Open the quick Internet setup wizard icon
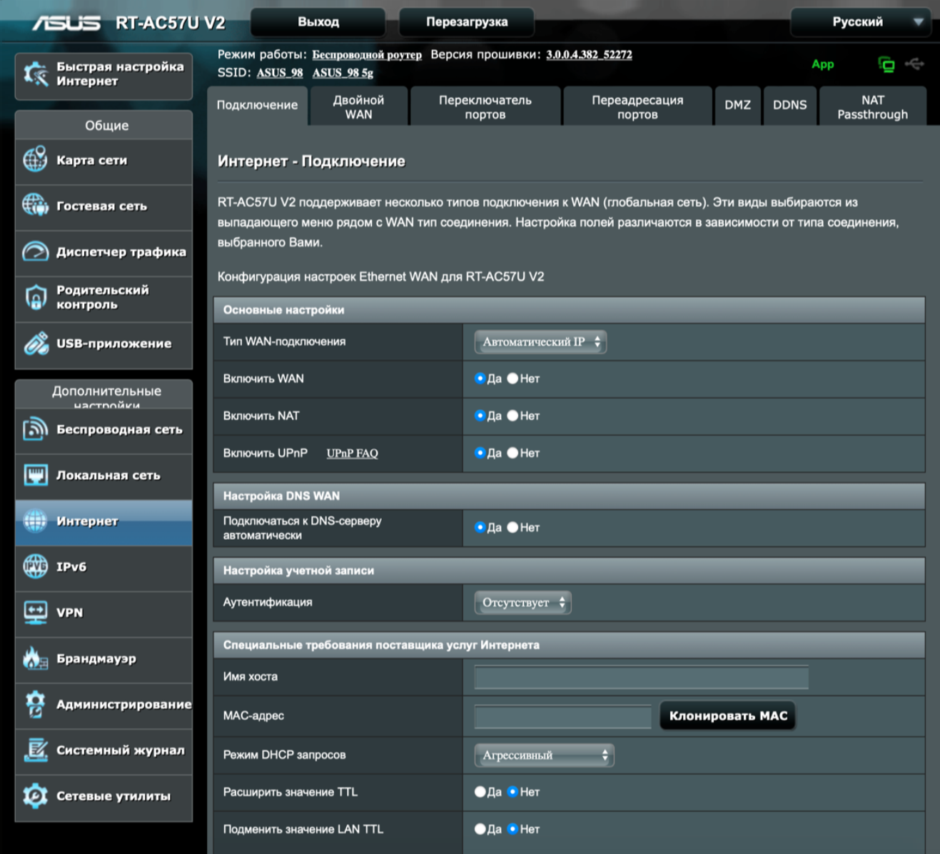The width and height of the screenshot is (940, 854). click(x=36, y=74)
